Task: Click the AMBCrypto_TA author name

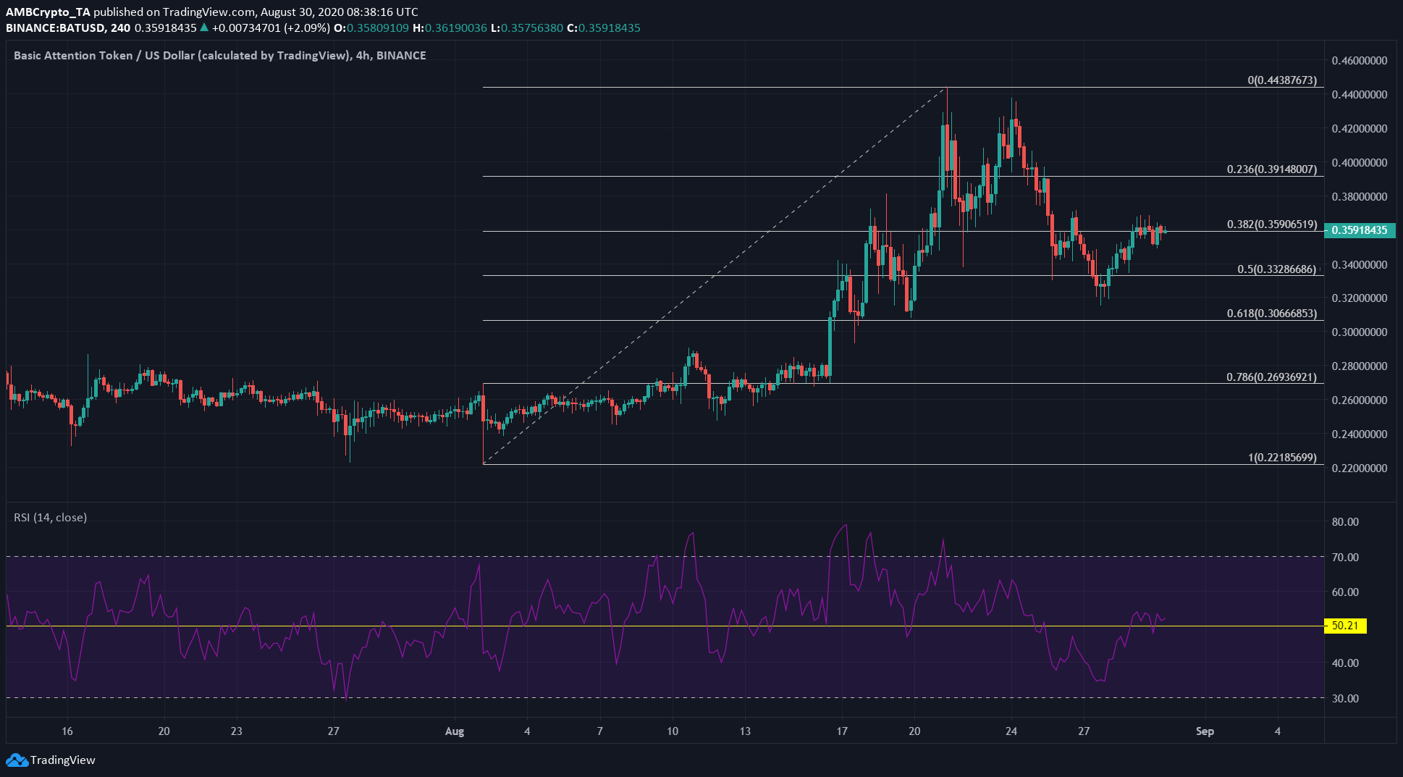Action: pos(48,12)
